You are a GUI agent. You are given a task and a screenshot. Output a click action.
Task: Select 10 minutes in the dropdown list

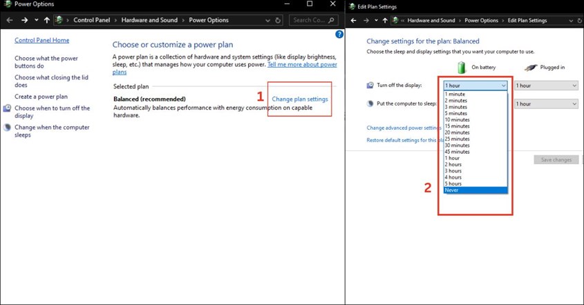[475, 120]
